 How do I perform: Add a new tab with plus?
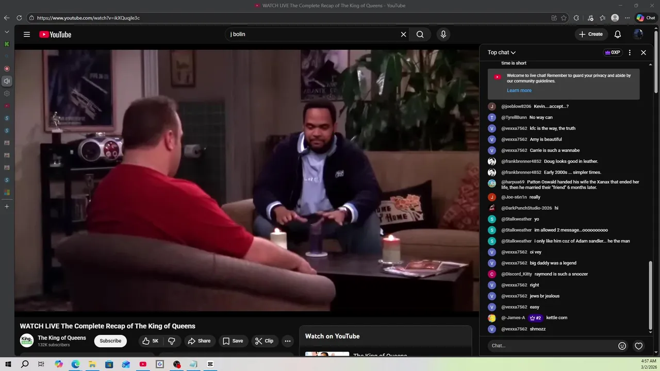(x=7, y=207)
